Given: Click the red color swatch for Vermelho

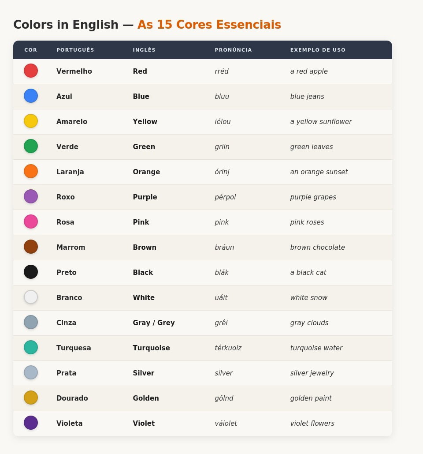Looking at the screenshot, I should point(31,71).
